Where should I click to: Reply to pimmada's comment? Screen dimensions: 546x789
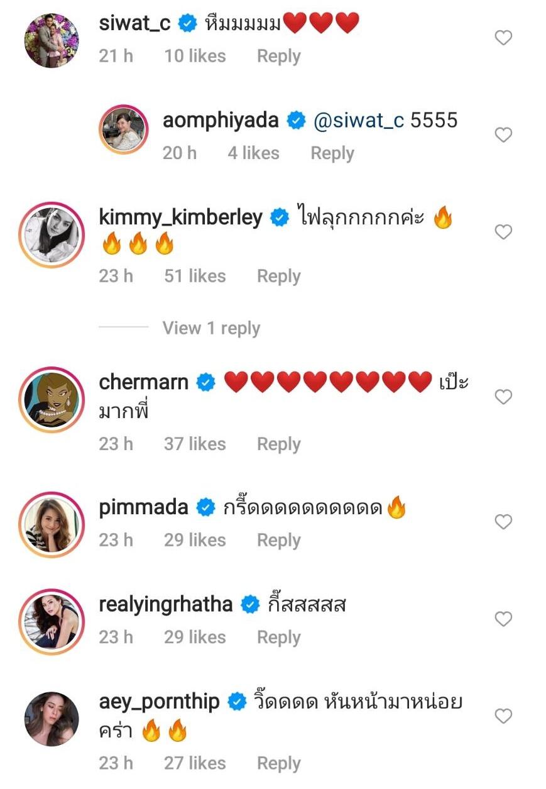(278, 540)
